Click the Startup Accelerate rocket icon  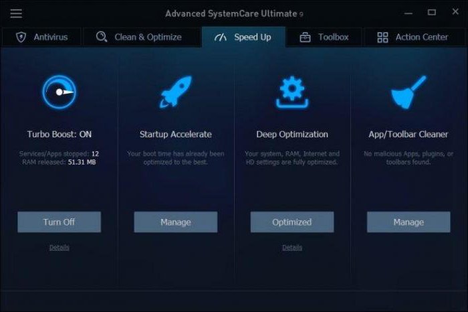click(175, 92)
